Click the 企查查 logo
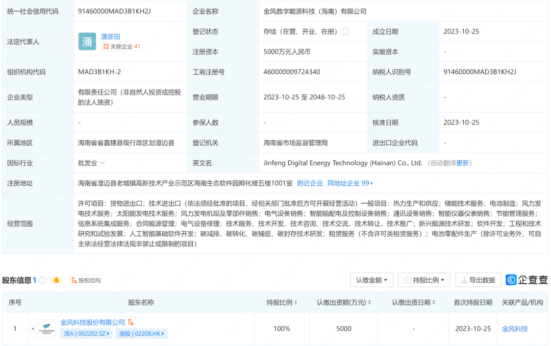551x346 pixels. point(527,280)
